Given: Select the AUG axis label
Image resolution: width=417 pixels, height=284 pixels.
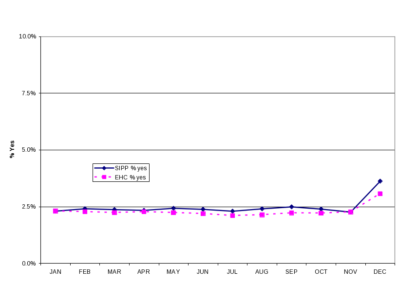Looking at the screenshot, I should 262,272.
